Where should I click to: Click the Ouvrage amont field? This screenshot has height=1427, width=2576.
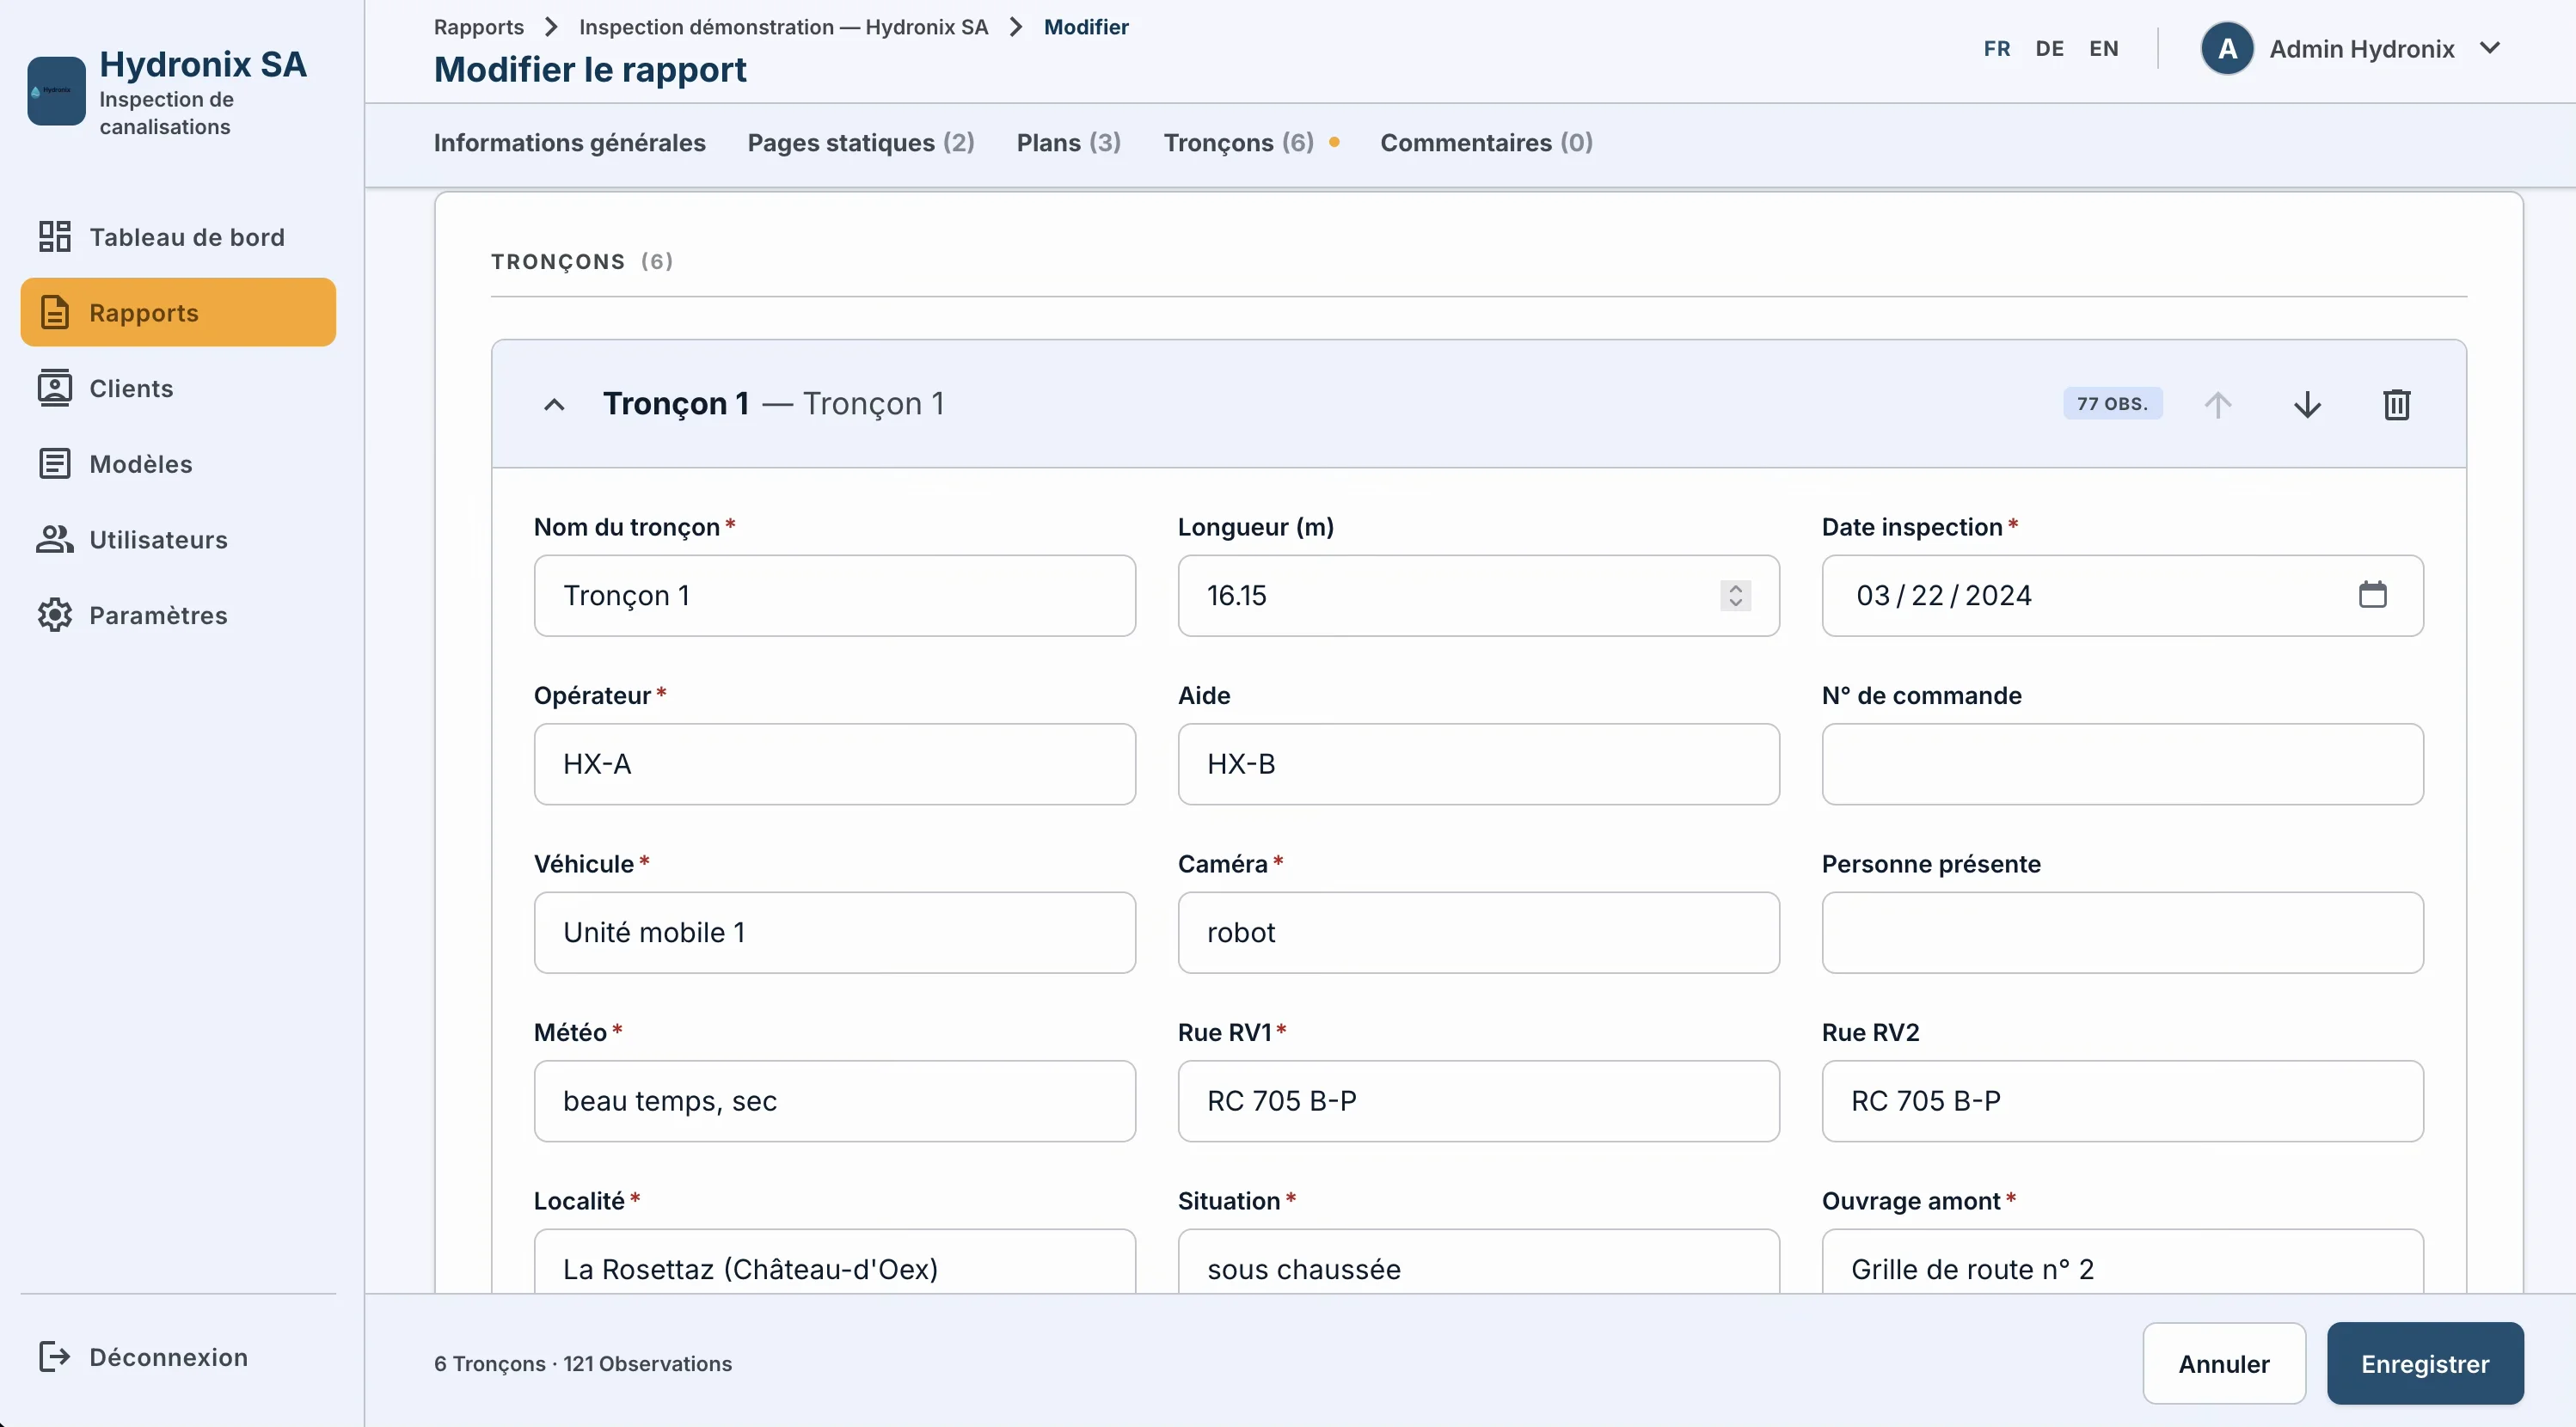[2123, 1262]
